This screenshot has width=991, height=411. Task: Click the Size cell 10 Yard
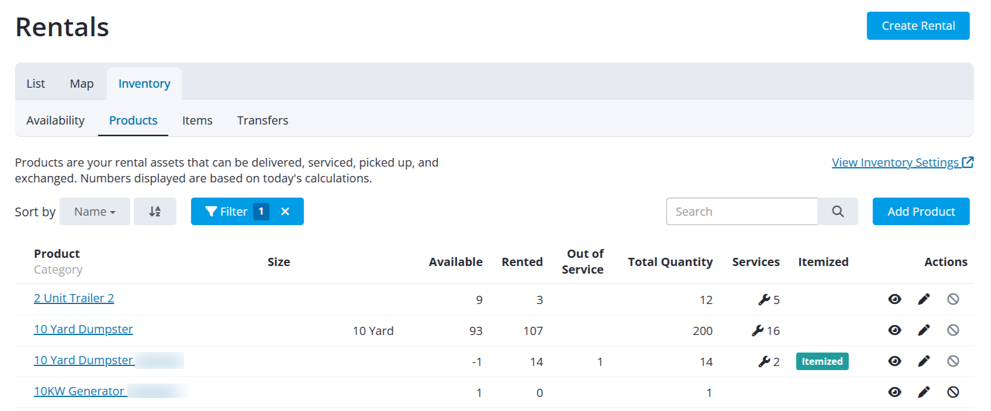coord(373,331)
